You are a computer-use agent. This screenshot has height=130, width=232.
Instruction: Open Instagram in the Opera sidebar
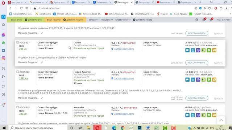pos(3,58)
